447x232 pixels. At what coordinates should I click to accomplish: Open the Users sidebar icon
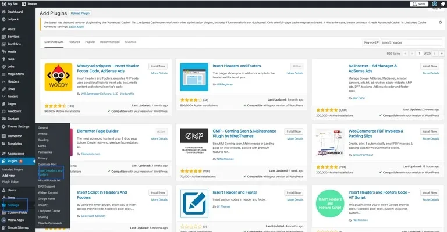click(x=3, y=190)
